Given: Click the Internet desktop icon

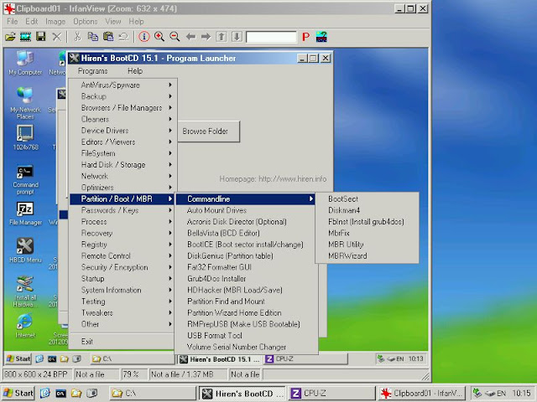Looking at the screenshot, I should [25, 326].
